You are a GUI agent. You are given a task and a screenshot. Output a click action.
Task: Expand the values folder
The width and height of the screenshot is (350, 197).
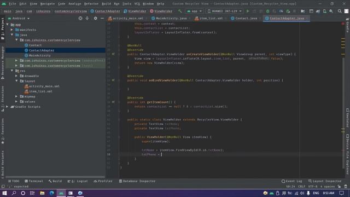tap(16, 102)
